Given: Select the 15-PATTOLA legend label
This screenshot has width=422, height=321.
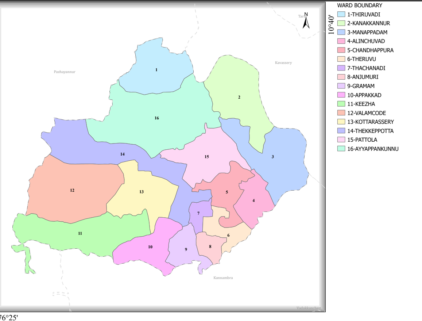Looking at the screenshot, I should [x=362, y=140].
